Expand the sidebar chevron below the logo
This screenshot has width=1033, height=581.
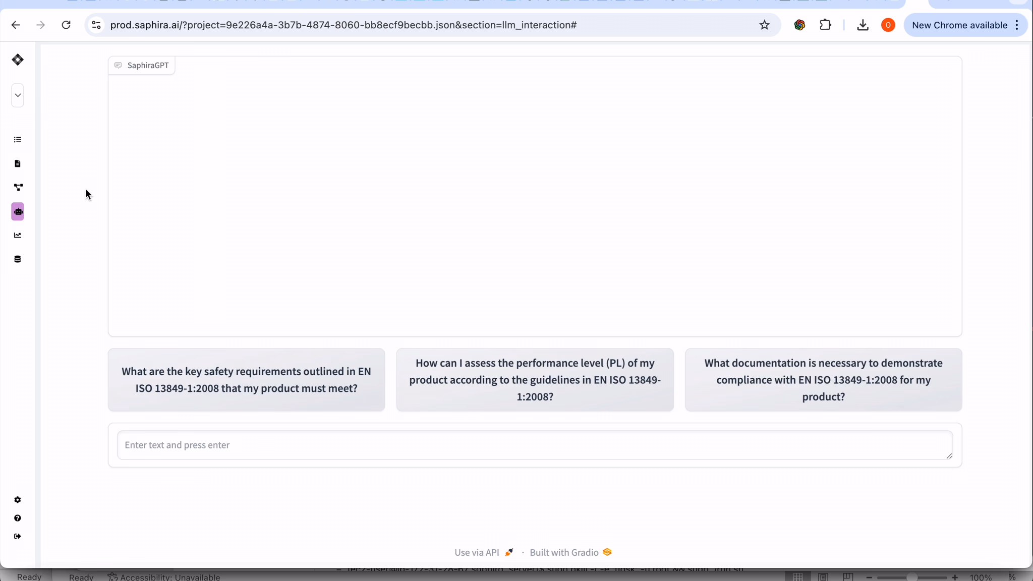point(18,95)
